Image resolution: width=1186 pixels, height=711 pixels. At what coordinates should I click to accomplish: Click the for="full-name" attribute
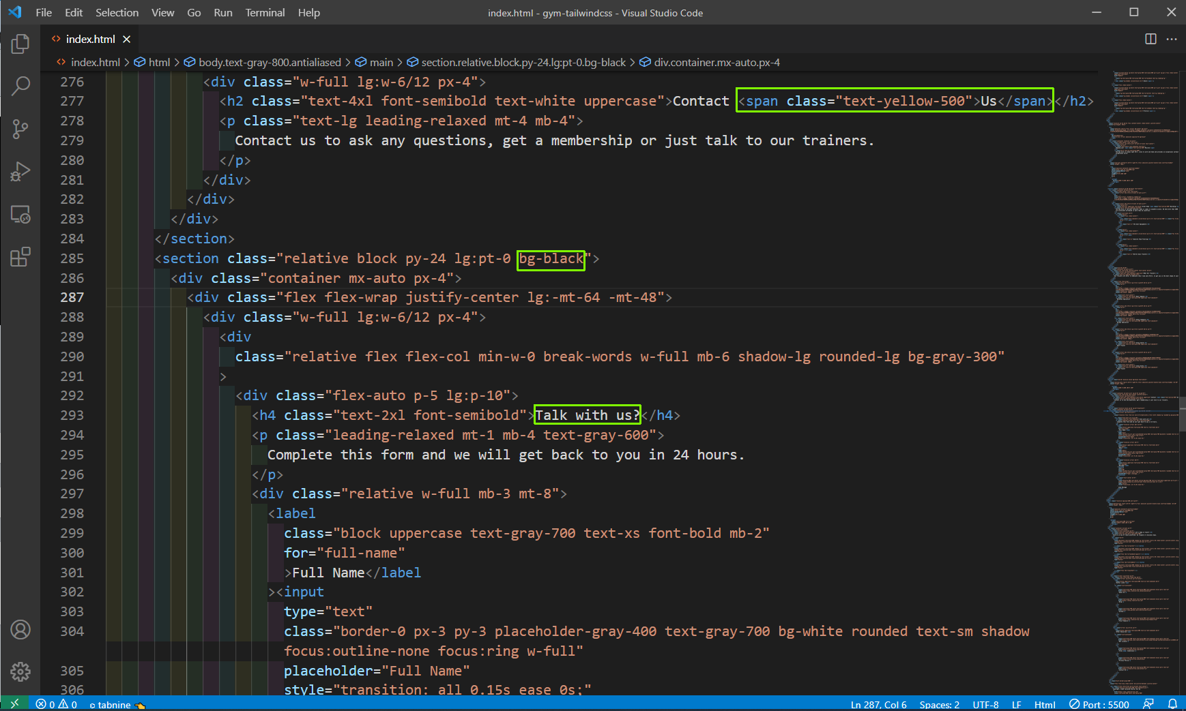(x=345, y=553)
